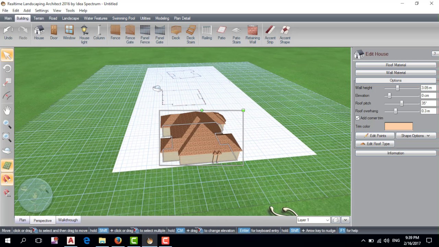This screenshot has height=247, width=439.
Task: Open the Settings menu
Action: pyautogui.click(x=41, y=11)
